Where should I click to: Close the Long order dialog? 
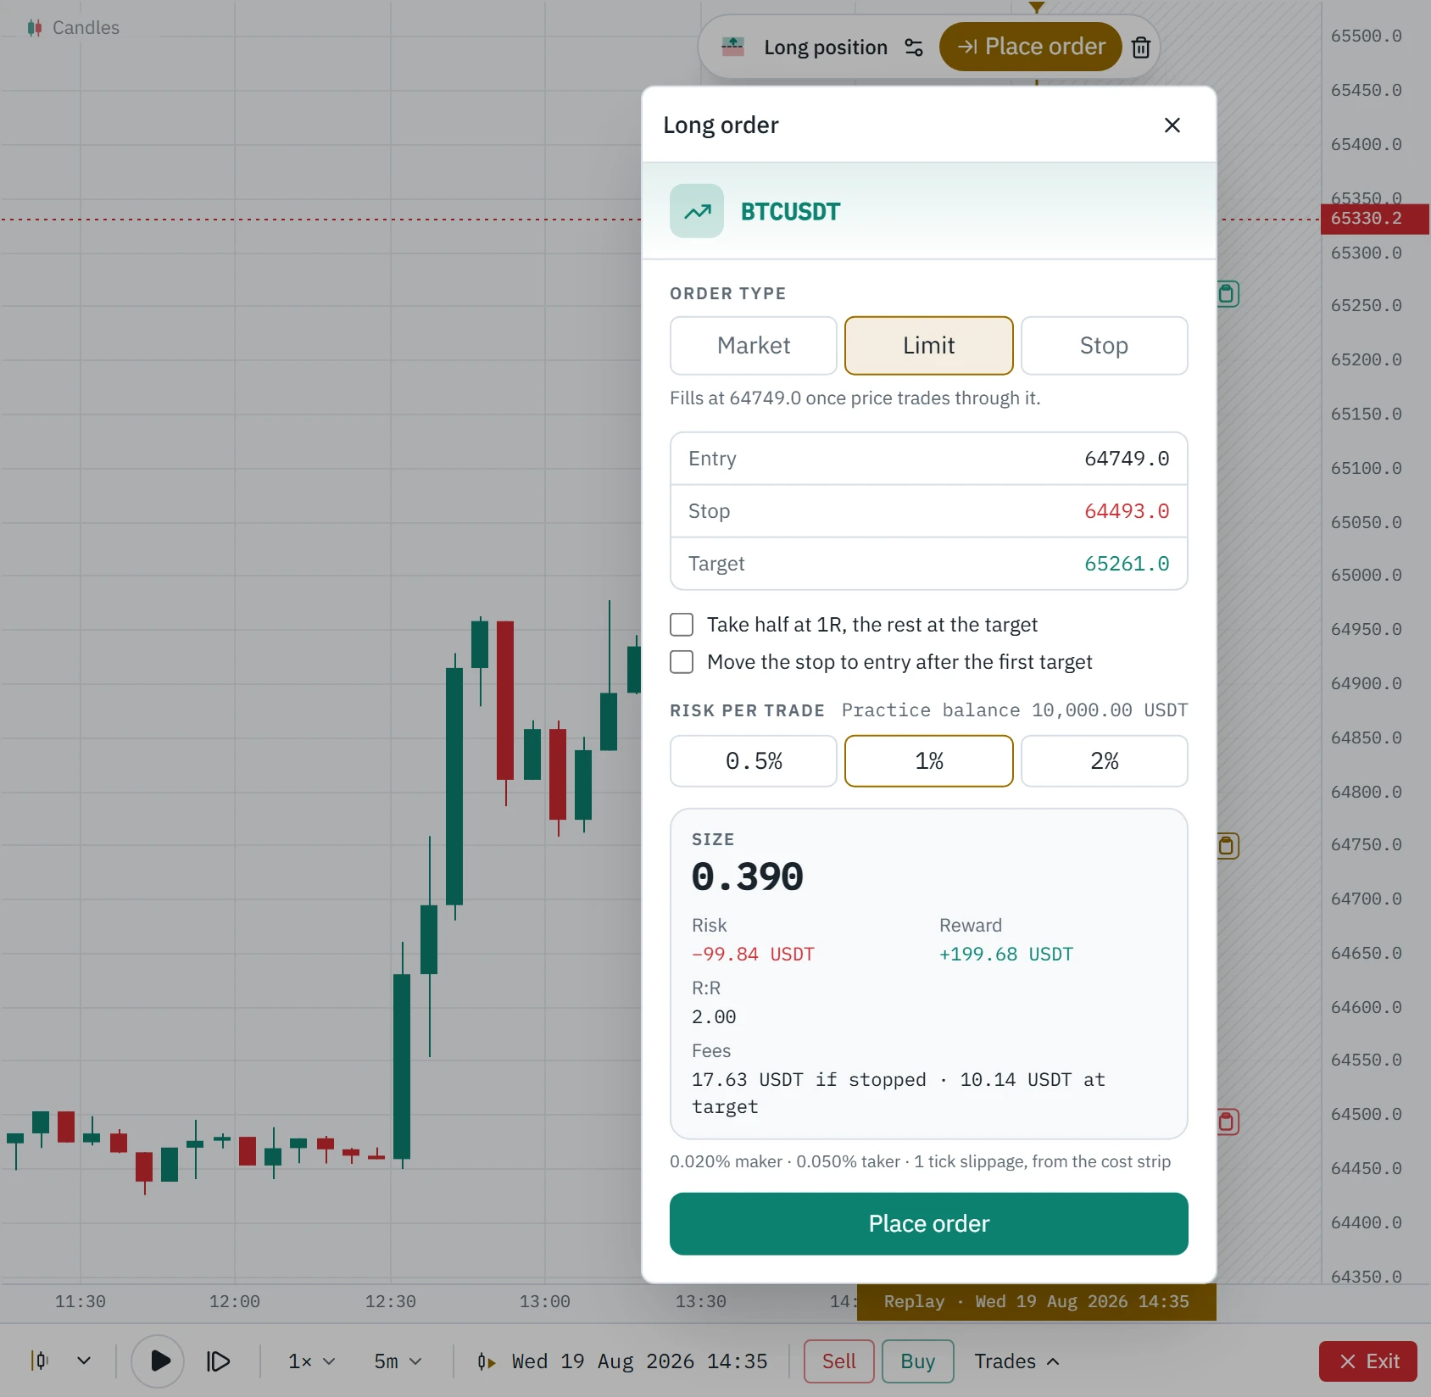point(1172,125)
